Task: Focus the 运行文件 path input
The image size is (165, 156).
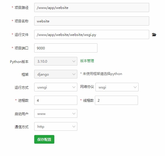Action: [91, 34]
